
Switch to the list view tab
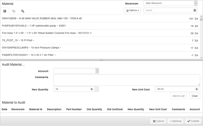[5, 11]
